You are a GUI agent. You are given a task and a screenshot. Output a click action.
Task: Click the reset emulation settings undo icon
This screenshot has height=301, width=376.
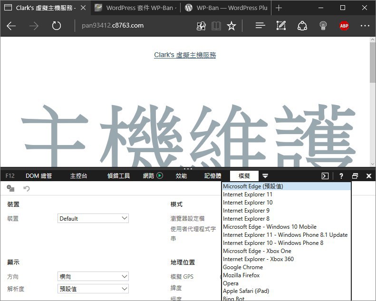(x=27, y=189)
